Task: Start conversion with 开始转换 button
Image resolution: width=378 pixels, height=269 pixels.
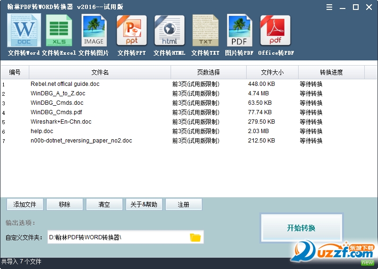Action: (x=301, y=227)
